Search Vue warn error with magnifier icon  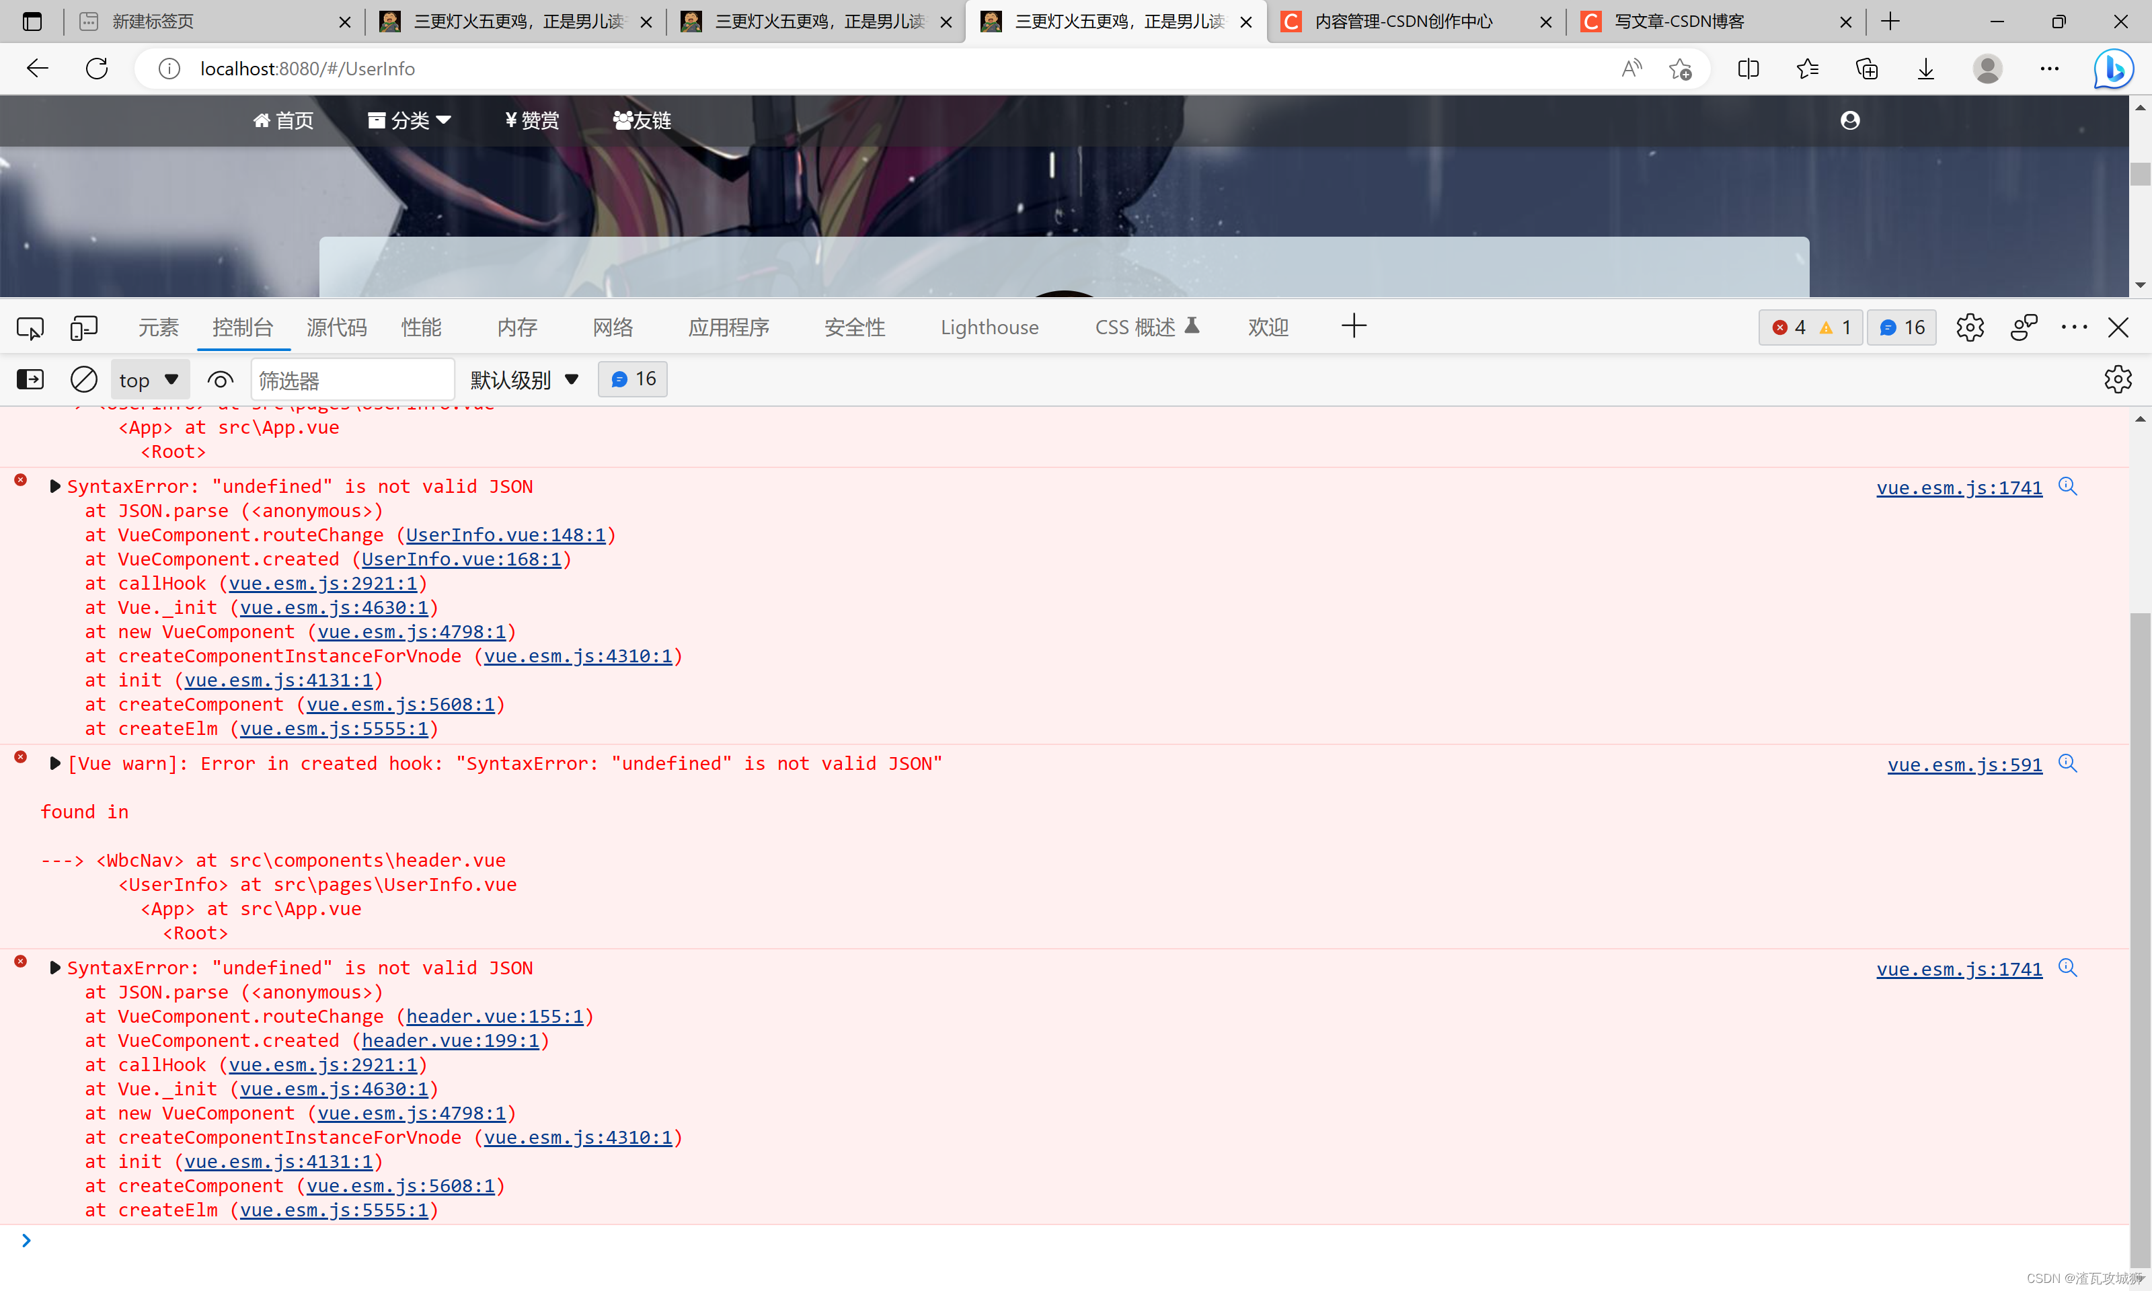(2067, 763)
